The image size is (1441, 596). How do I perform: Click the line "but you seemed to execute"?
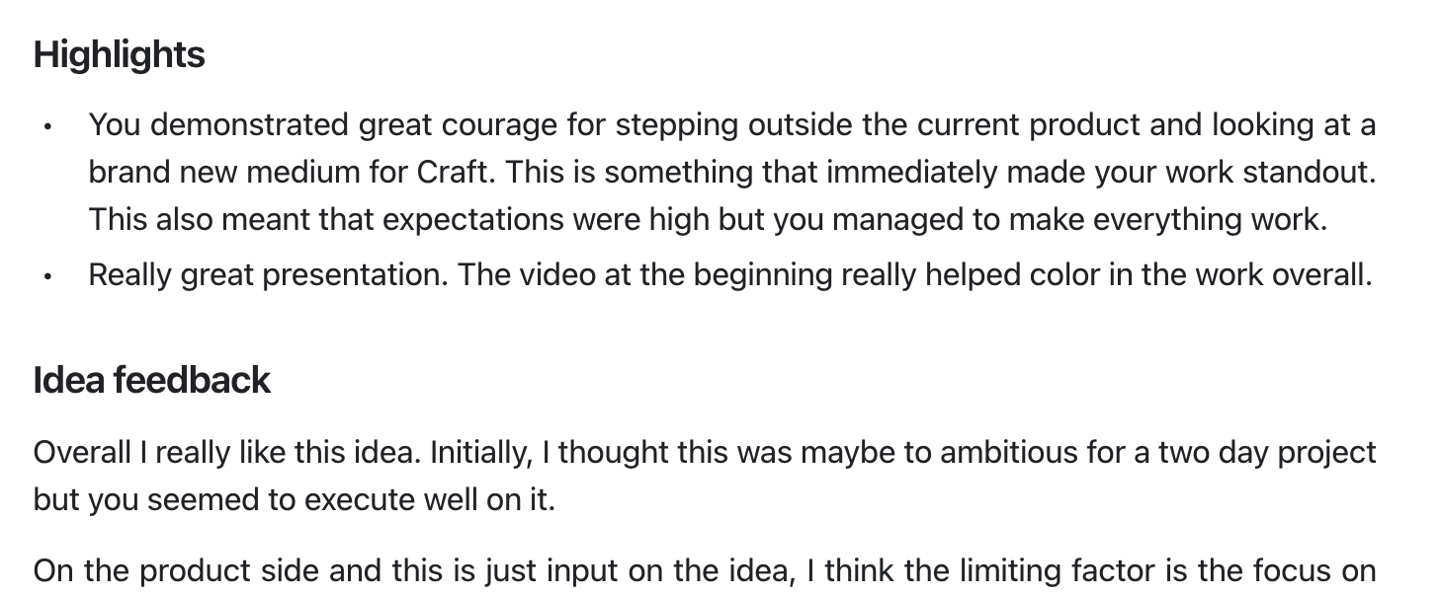point(198,499)
